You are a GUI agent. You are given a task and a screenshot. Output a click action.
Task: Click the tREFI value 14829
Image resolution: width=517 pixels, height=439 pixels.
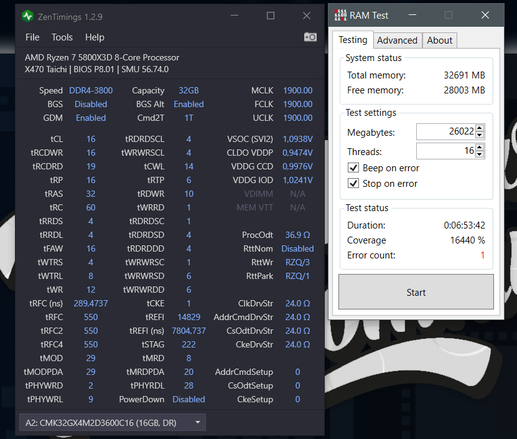click(x=189, y=317)
